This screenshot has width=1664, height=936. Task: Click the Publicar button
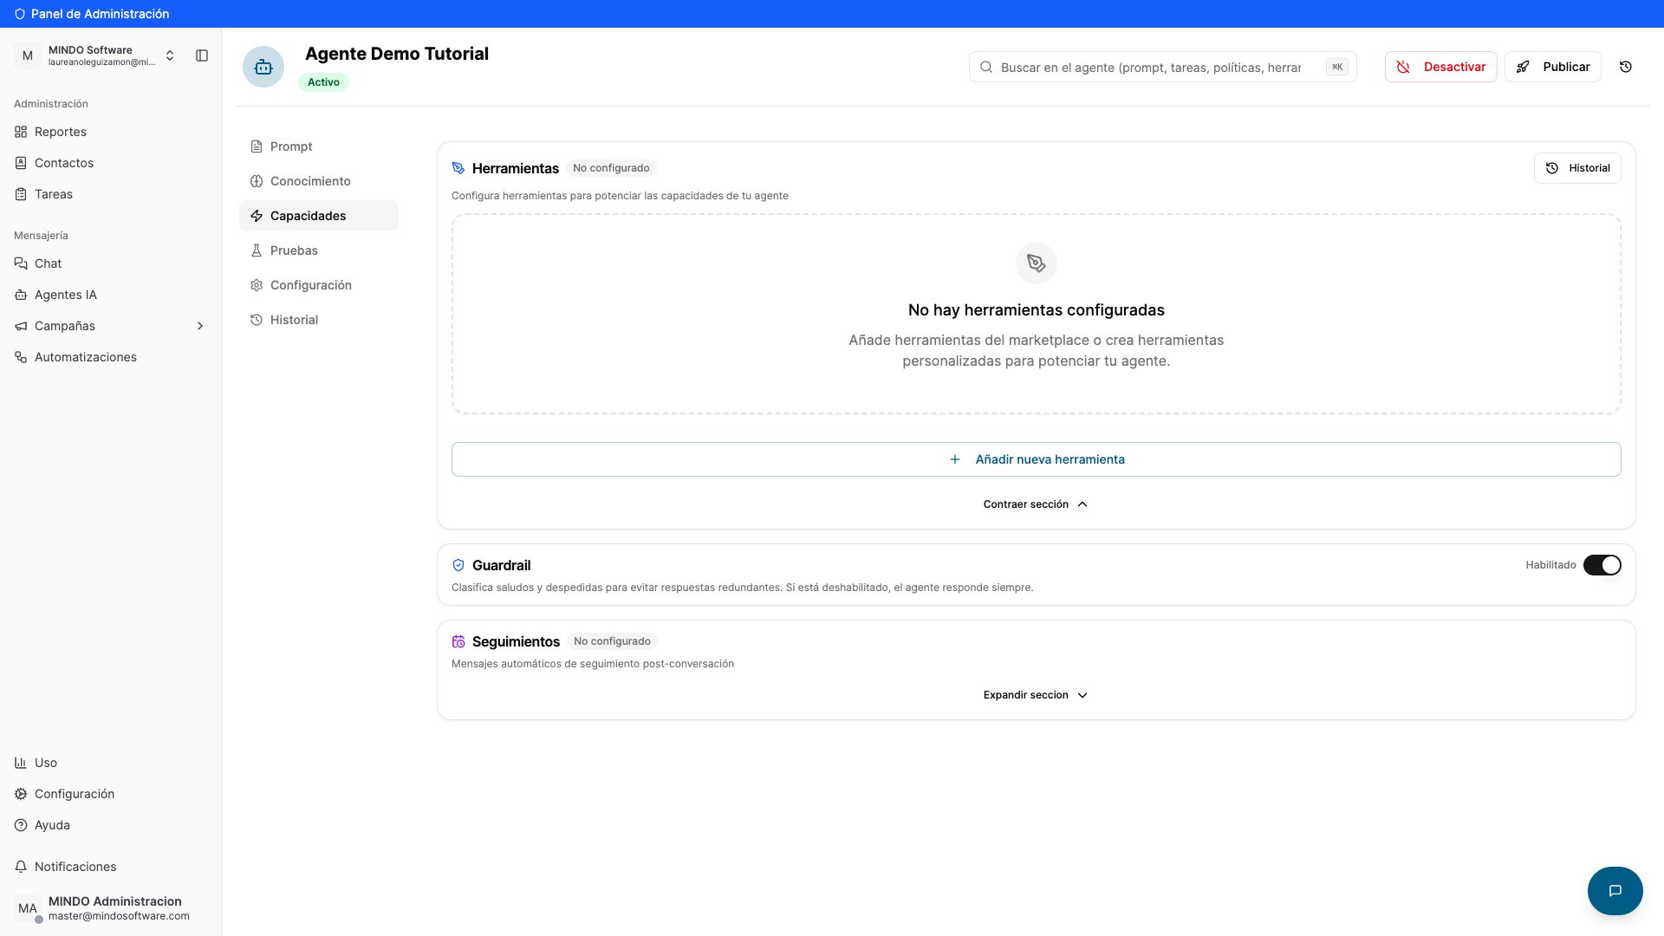tap(1553, 67)
